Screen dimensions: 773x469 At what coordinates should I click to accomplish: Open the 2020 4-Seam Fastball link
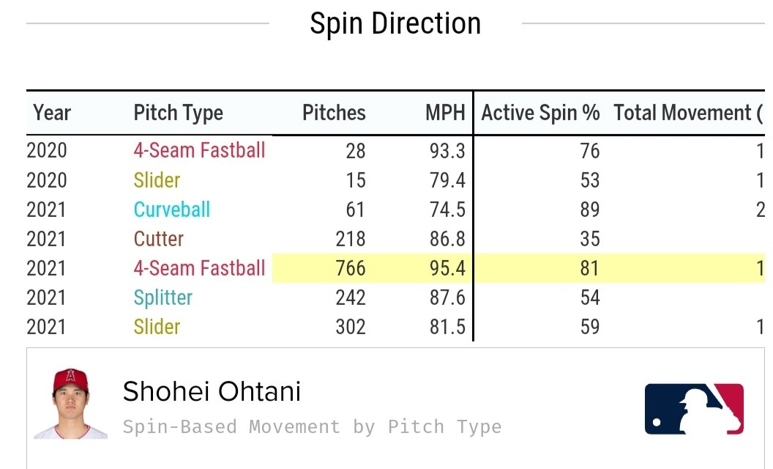point(199,150)
